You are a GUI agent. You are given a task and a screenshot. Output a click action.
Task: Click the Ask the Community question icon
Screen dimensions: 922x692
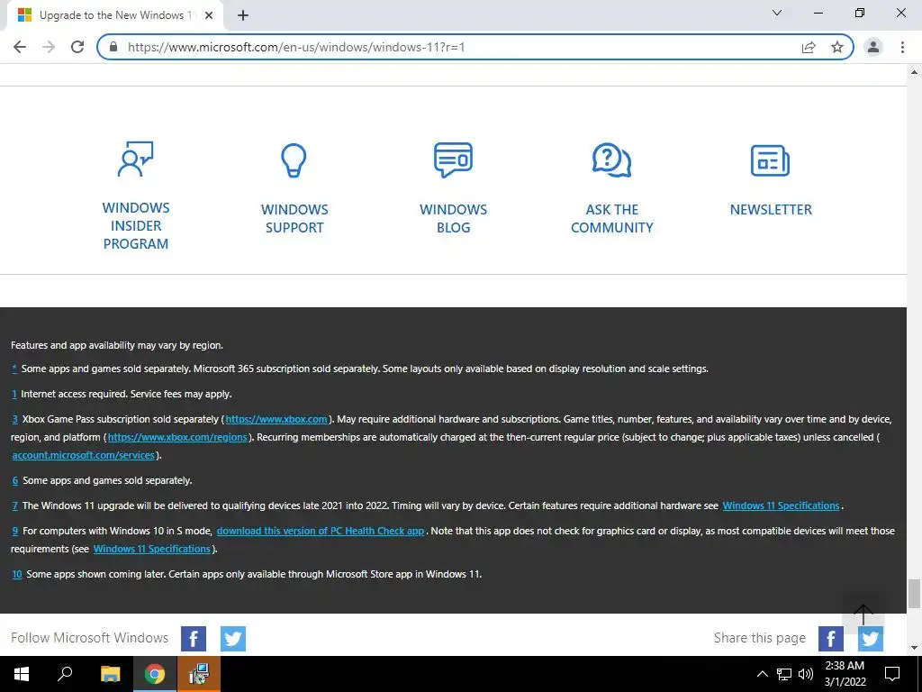(x=611, y=159)
